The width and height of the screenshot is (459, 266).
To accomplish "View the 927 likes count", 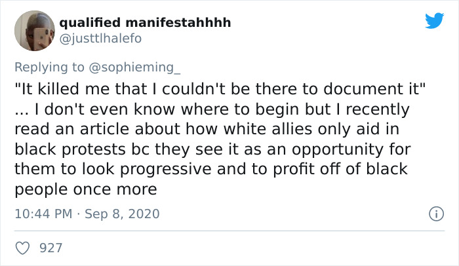I will pos(51,248).
